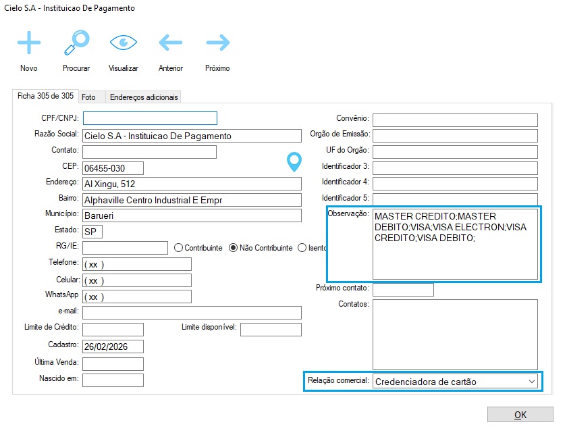Image resolution: width=567 pixels, height=435 pixels.
Task: Expand the Relação comercial dropdown
Action: [x=529, y=382]
